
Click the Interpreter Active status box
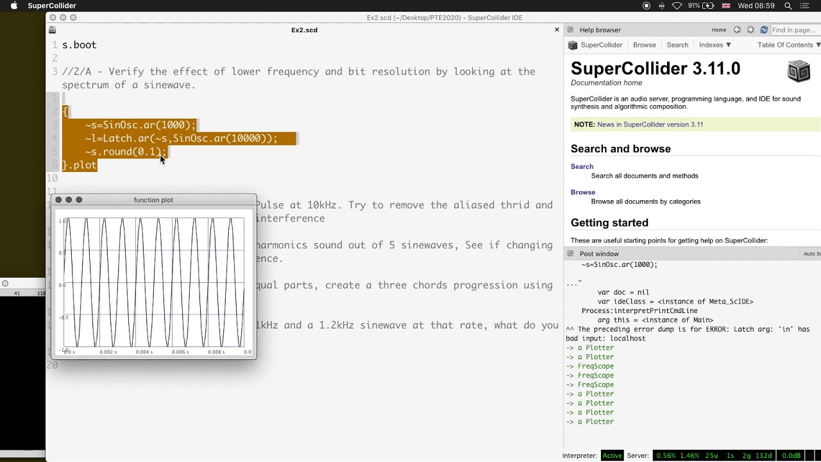pyautogui.click(x=612, y=456)
